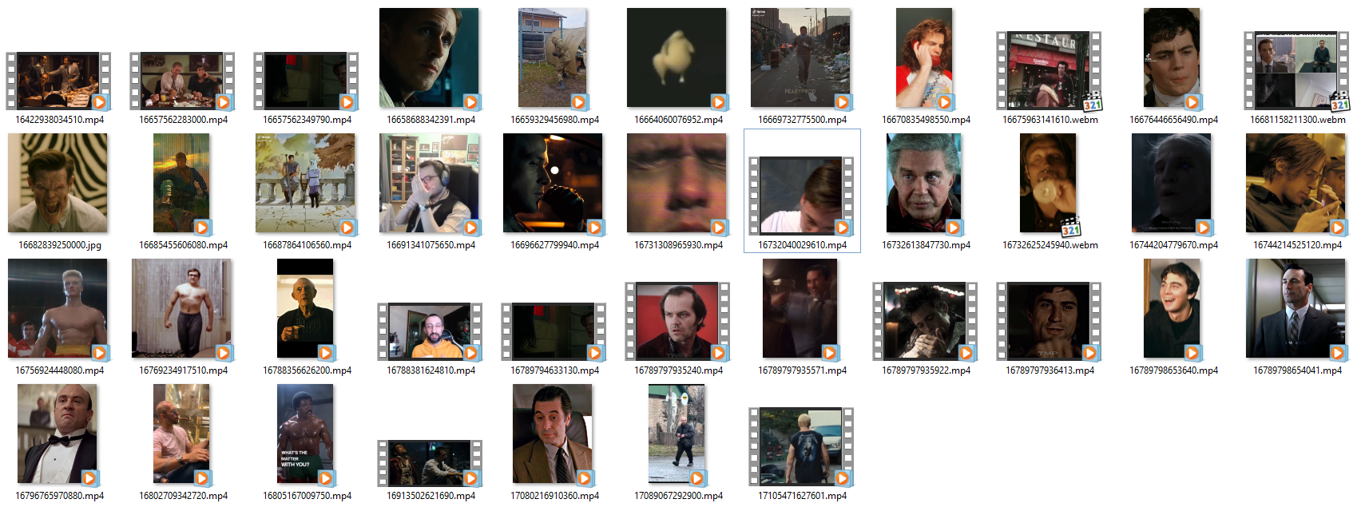Click filename 16769234917510.mp4

(x=184, y=370)
